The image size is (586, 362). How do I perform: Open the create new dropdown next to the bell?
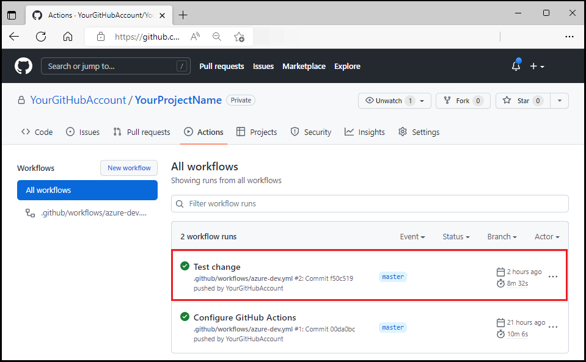pyautogui.click(x=536, y=66)
